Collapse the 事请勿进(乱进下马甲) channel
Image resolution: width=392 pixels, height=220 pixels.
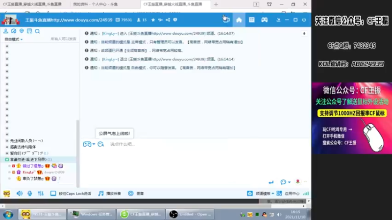[7, 159]
